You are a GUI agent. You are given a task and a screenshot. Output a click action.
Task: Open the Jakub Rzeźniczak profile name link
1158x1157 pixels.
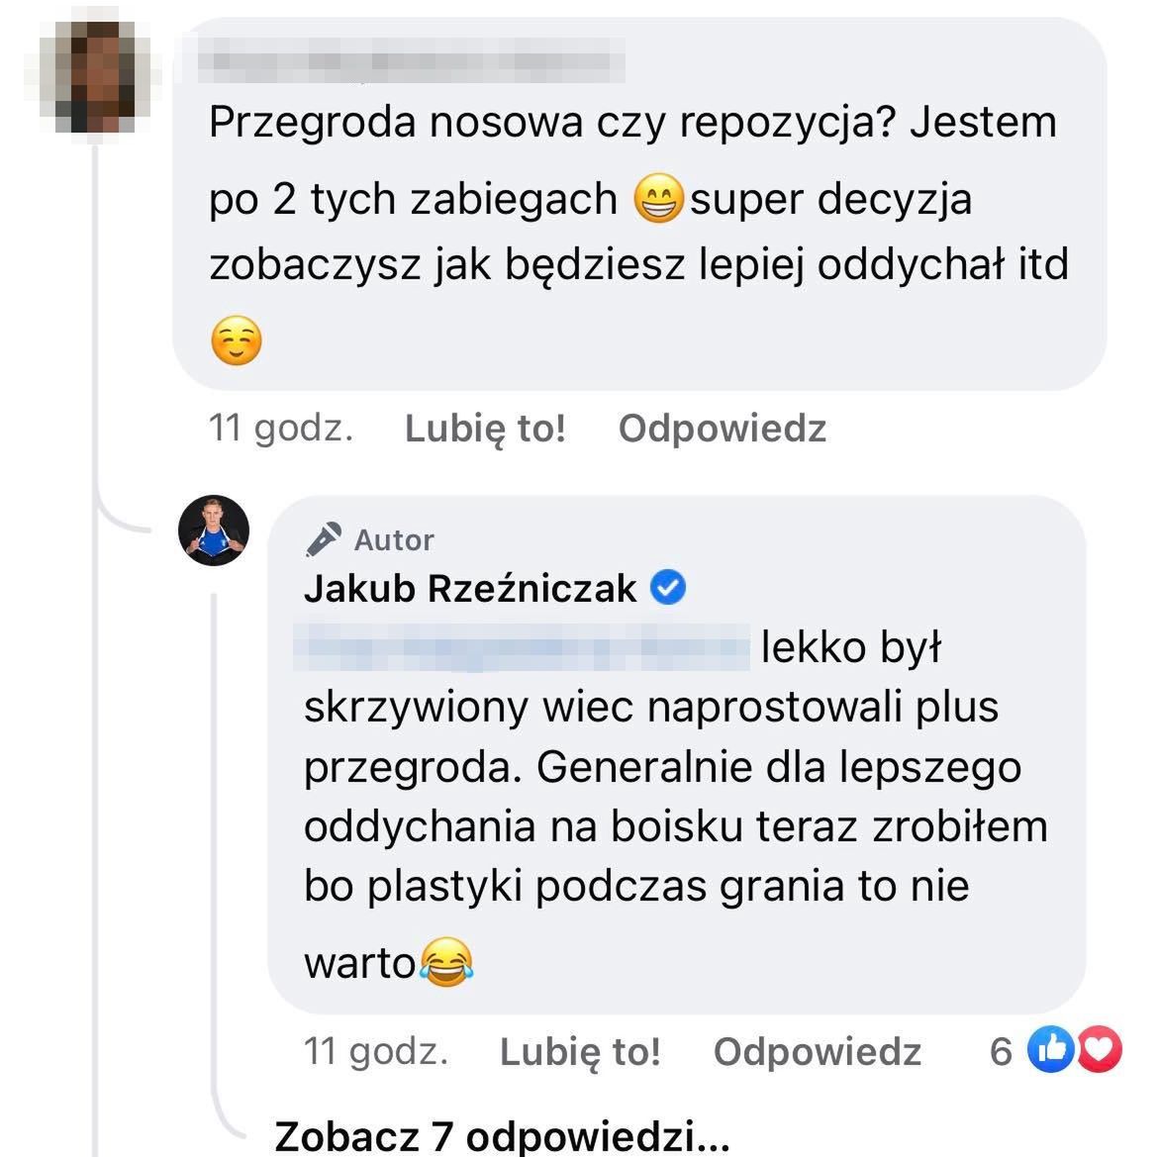470,589
